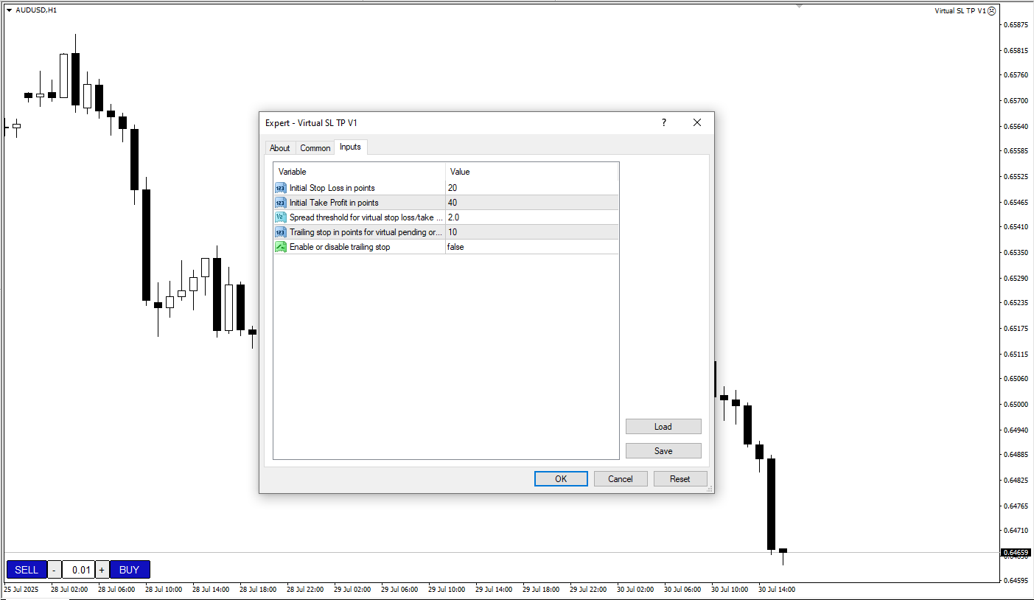Click the question mark help button in the dialog title bar
This screenshot has height=600, width=1034.
point(663,123)
